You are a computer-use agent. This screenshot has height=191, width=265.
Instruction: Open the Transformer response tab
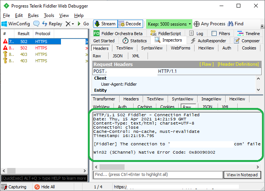point(104,99)
